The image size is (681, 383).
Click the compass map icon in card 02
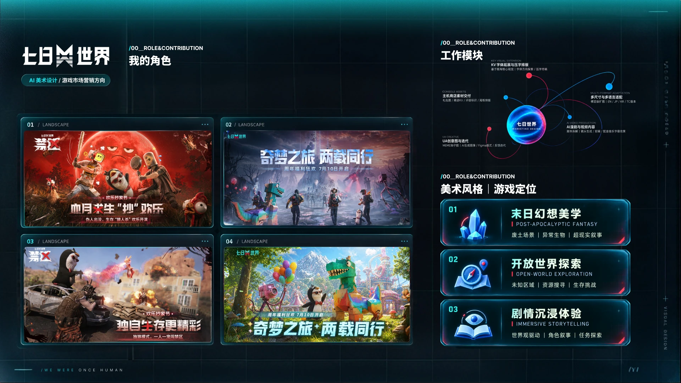point(473,274)
